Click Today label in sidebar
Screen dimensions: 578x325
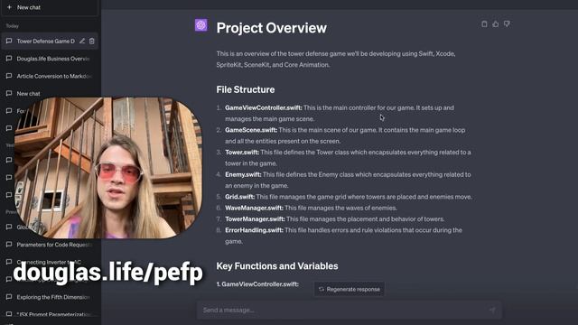tap(12, 26)
